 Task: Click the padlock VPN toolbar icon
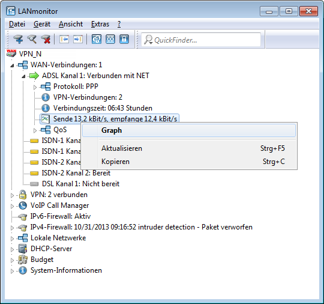[124, 39]
